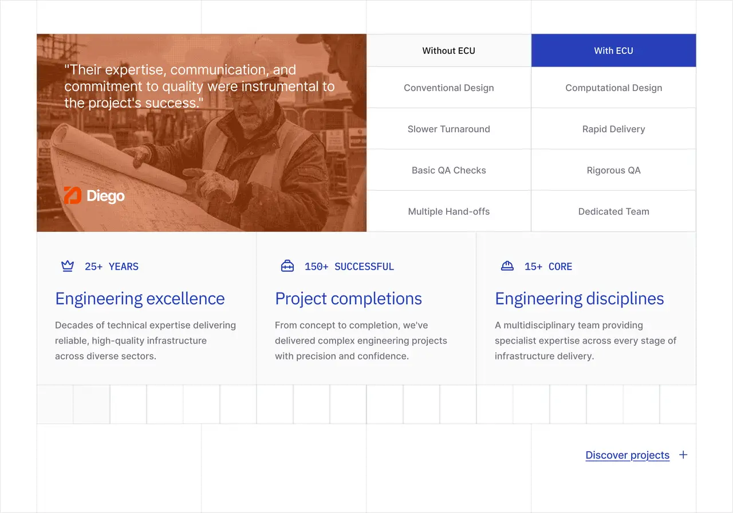The image size is (733, 513).
Task: Click the 'Decades of technical expertise' description
Action: click(x=145, y=341)
